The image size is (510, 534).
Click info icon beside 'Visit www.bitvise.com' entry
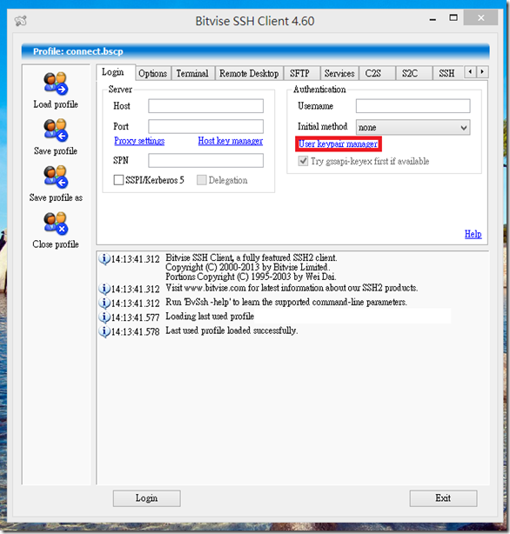tap(104, 289)
